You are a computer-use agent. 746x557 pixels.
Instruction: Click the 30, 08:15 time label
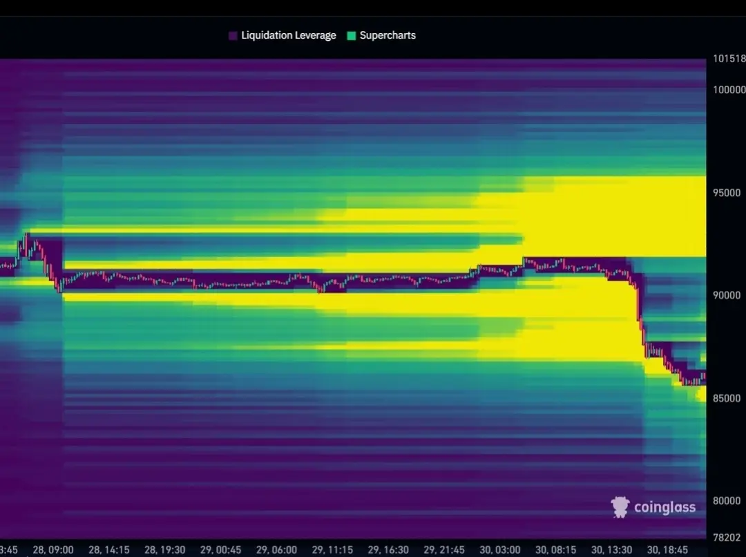click(555, 550)
